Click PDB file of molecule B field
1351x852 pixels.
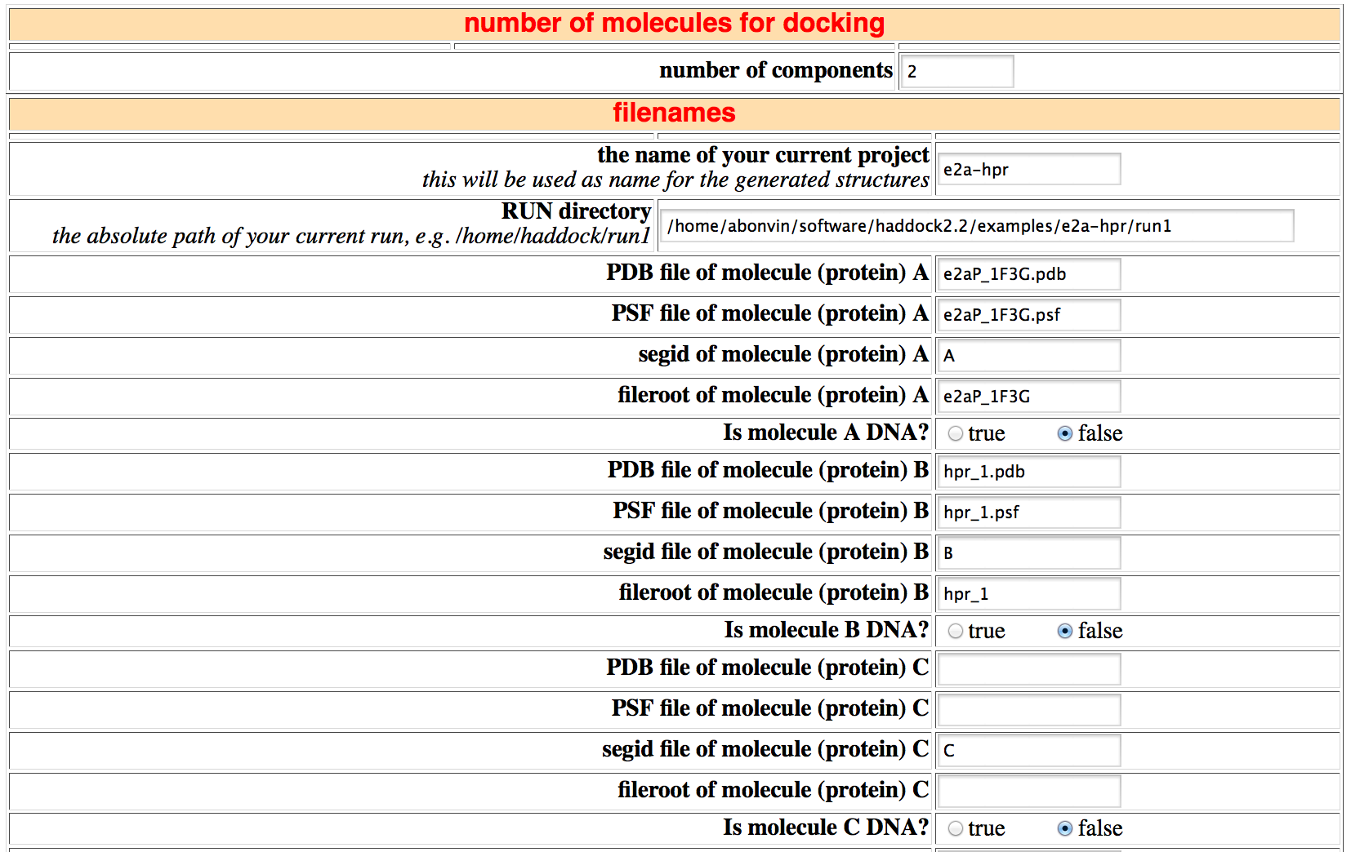coord(1029,471)
